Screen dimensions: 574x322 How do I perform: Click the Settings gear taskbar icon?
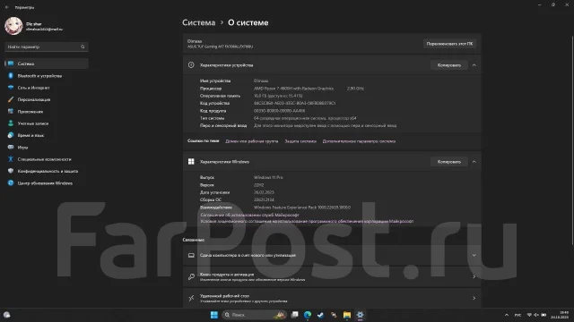pyautogui.click(x=360, y=315)
